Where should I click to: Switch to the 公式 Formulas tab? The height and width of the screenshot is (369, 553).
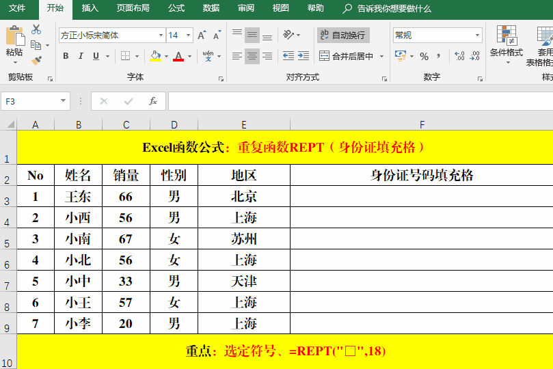[x=176, y=8]
